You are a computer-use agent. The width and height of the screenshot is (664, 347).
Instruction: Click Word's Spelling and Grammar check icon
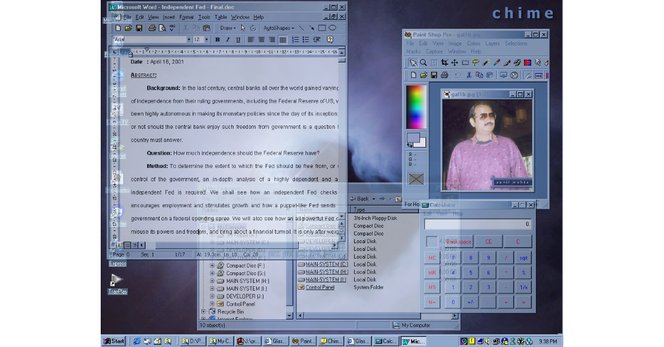pos(173,28)
